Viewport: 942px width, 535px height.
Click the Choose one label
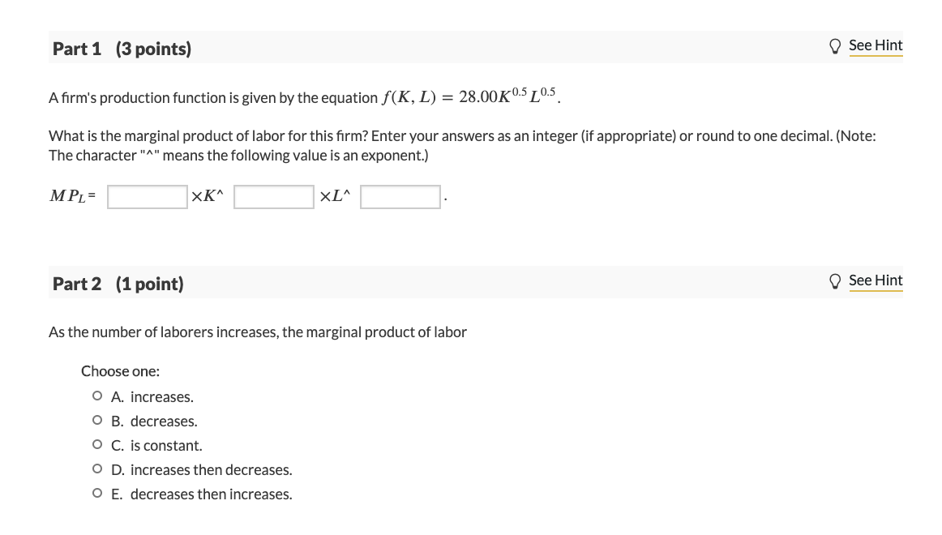[x=120, y=371]
